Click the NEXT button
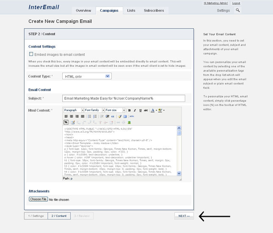Viewport: 273px width, 233px height. [184, 216]
